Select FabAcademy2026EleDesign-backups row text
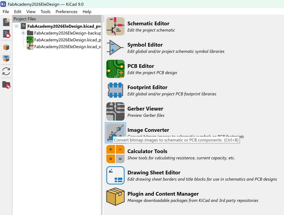Image resolution: width=284 pixels, height=215 pixels. 68,33
